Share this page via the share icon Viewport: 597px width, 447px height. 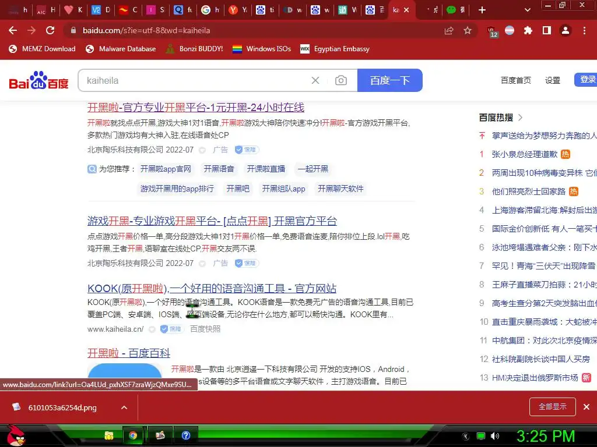point(449,30)
